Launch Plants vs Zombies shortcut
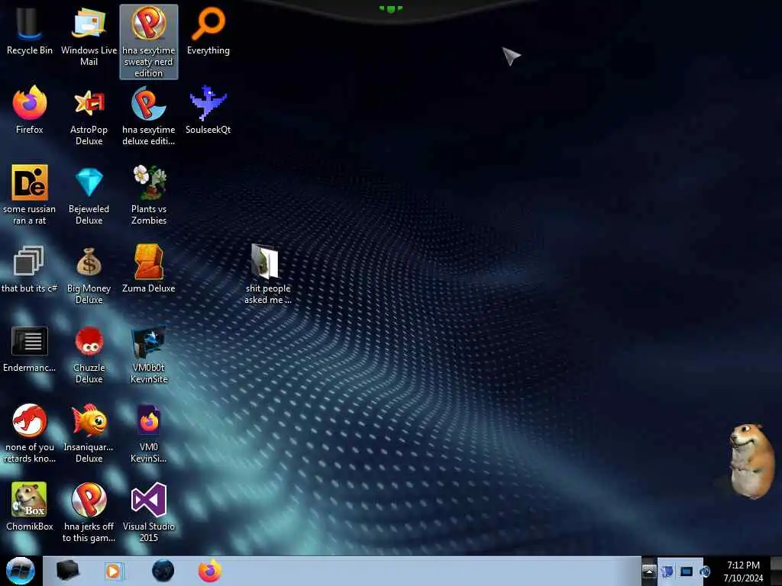The width and height of the screenshot is (782, 586). click(x=149, y=195)
